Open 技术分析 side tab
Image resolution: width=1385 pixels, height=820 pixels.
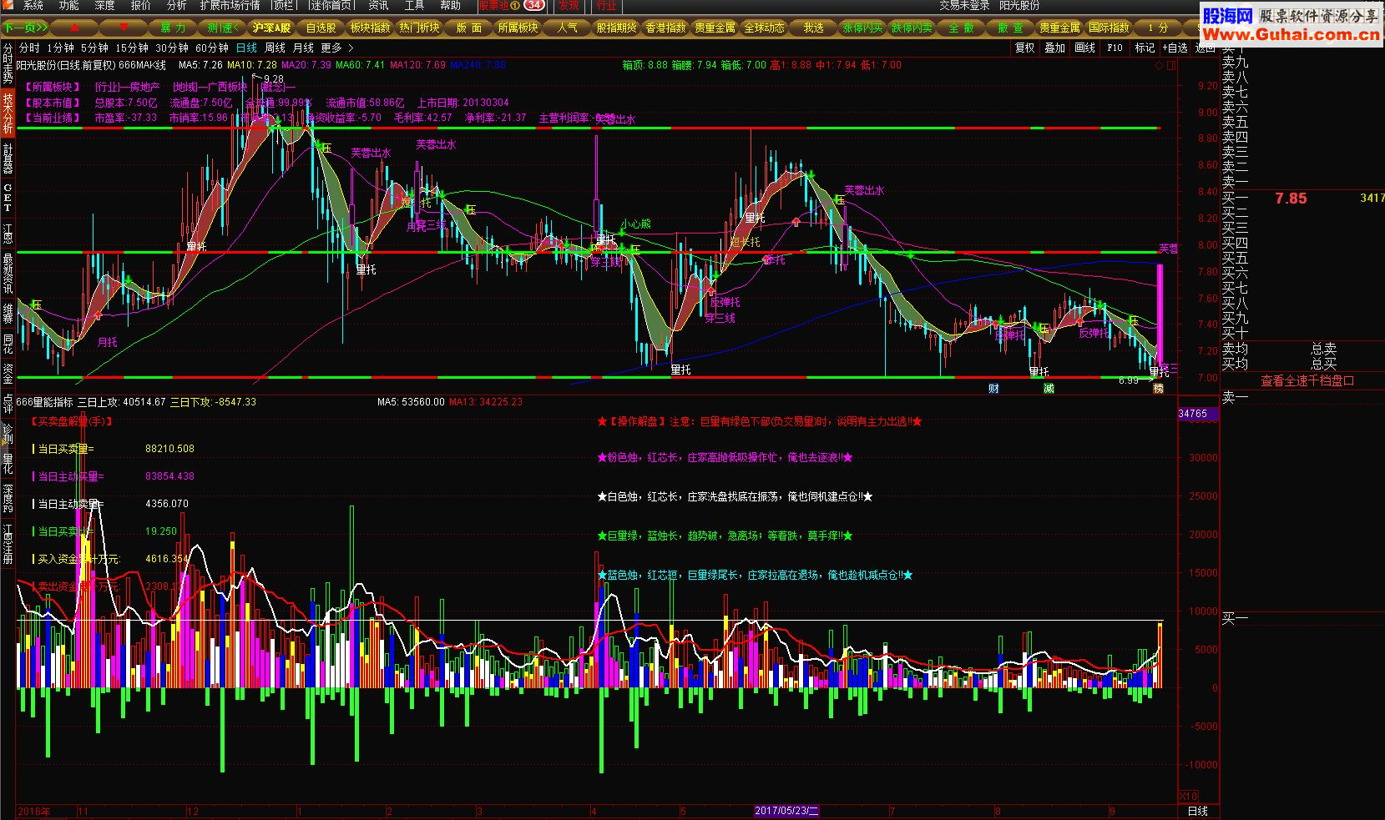tap(8, 113)
